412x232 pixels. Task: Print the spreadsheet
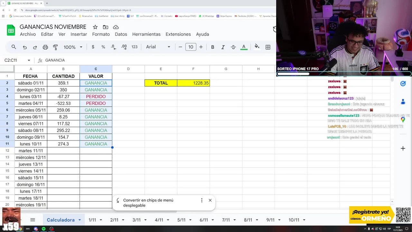point(45,47)
